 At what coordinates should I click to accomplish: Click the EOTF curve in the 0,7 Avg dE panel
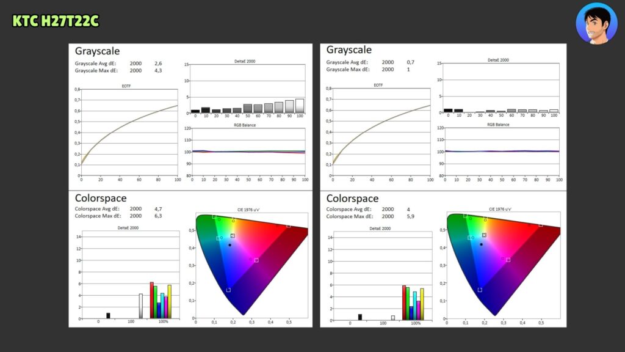(381, 131)
